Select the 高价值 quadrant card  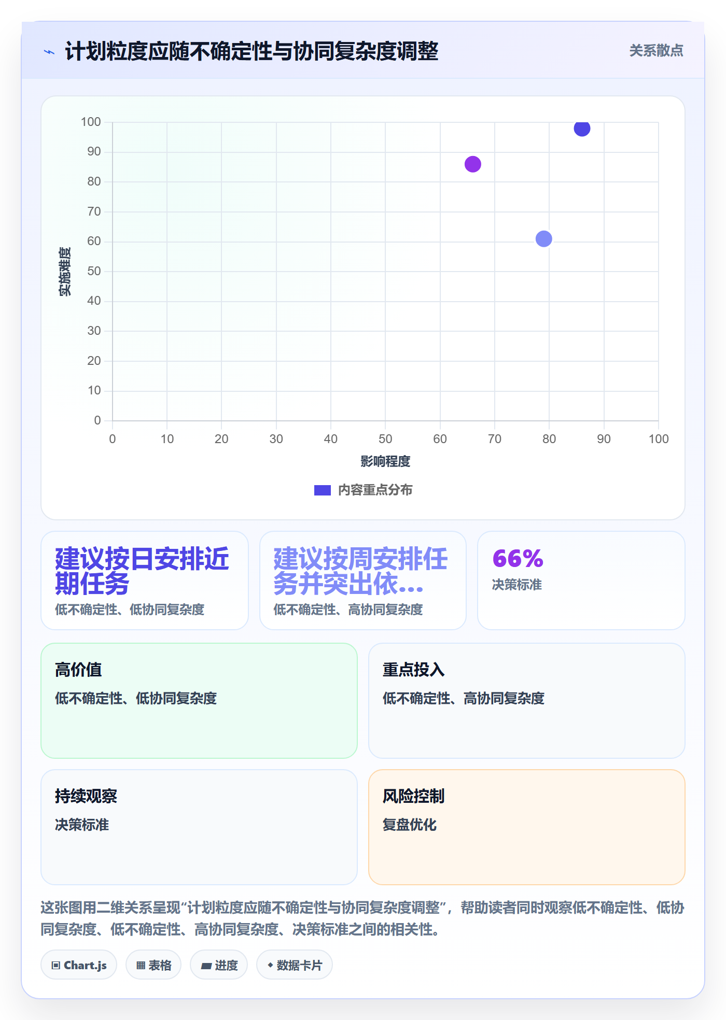199,701
